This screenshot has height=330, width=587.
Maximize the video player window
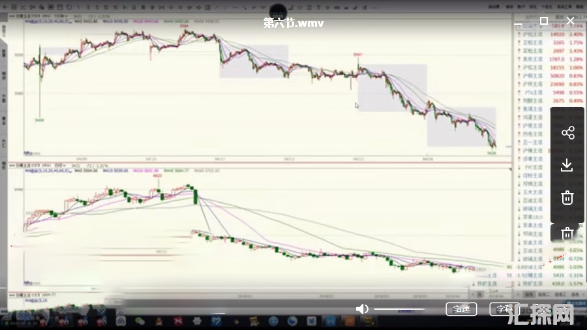(544, 21)
